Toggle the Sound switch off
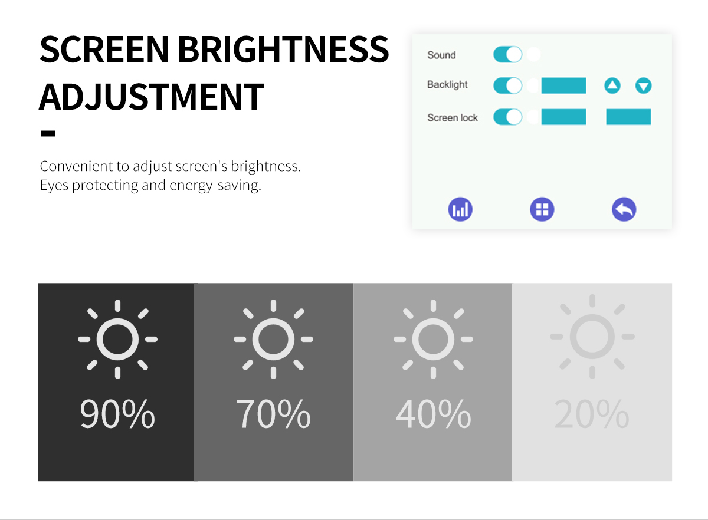 (508, 55)
